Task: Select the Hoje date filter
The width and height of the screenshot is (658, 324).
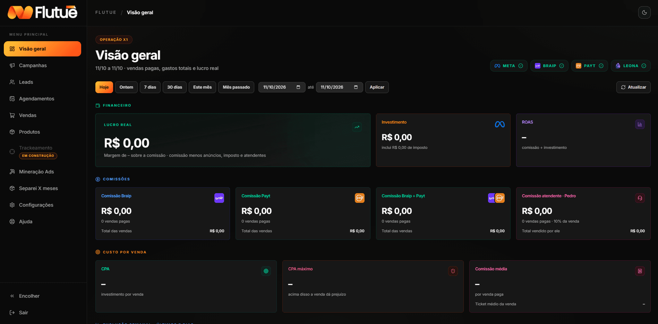Action: pos(104,87)
